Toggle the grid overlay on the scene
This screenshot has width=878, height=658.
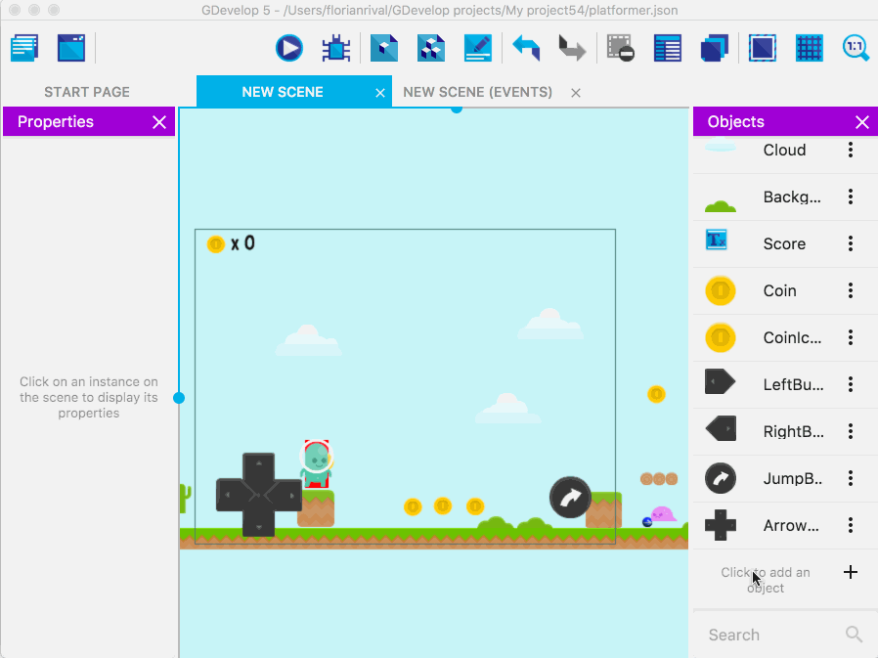click(x=810, y=48)
